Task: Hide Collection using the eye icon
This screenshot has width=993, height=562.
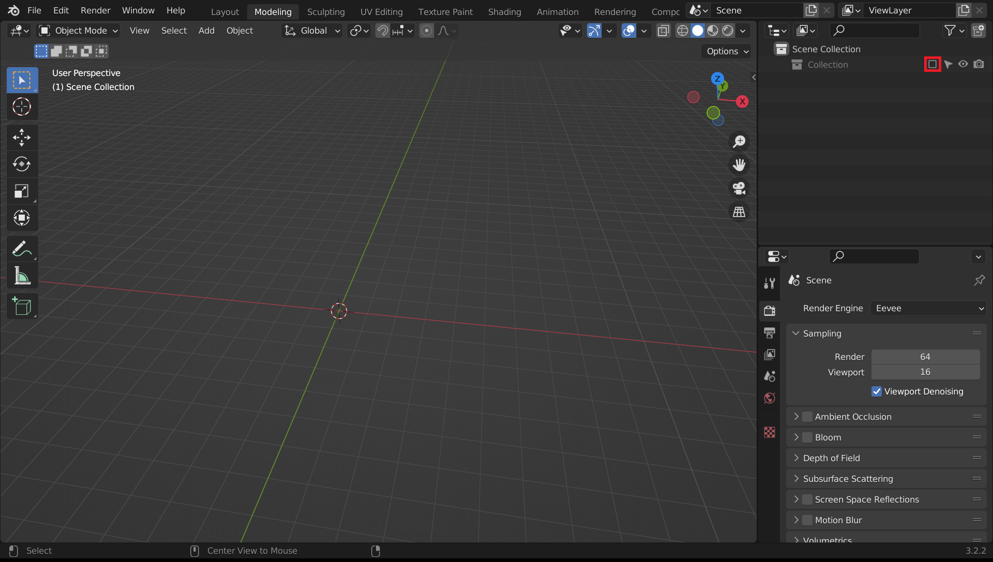Action: click(x=963, y=64)
